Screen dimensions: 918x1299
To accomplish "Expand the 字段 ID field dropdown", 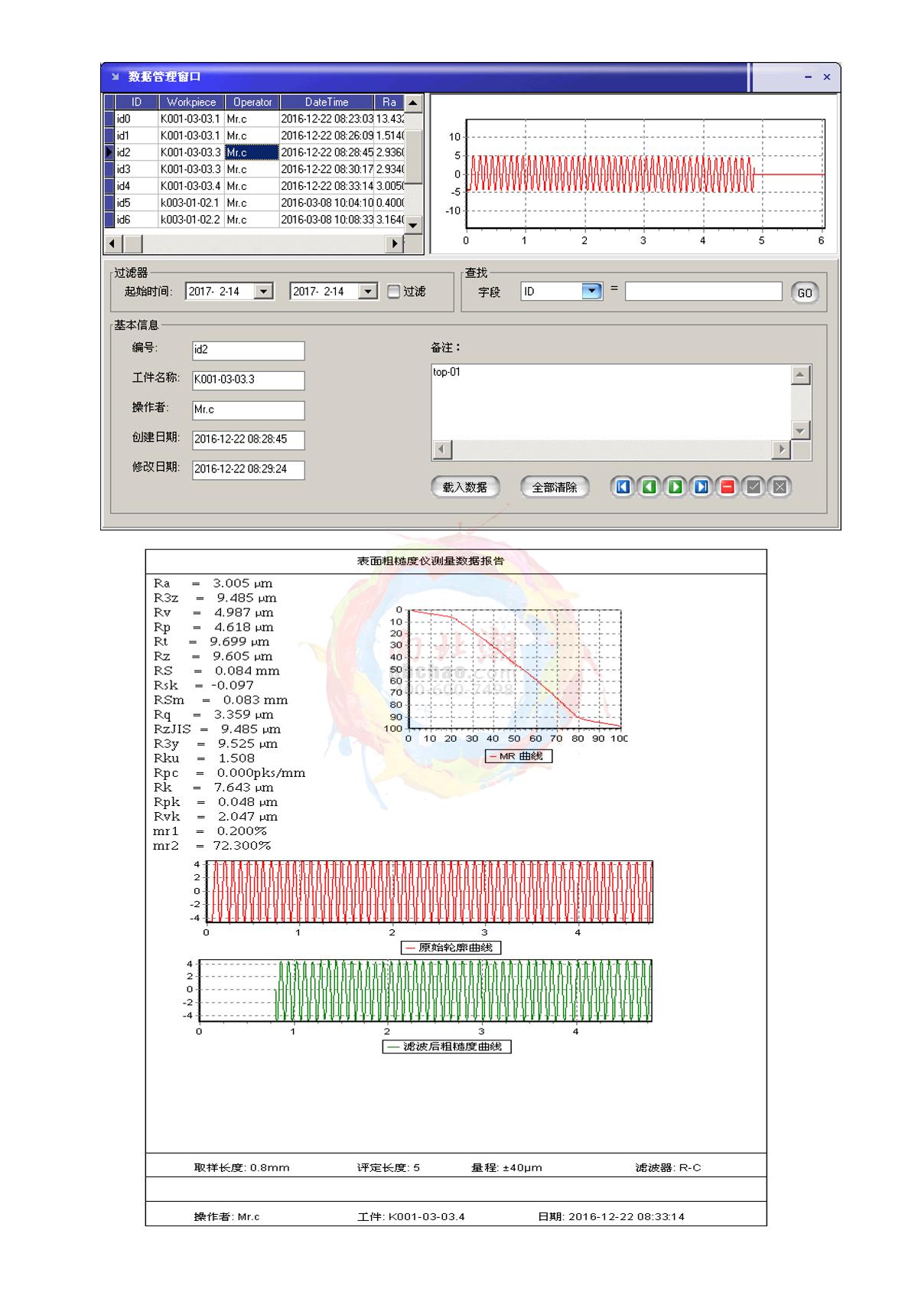I will tap(592, 292).
